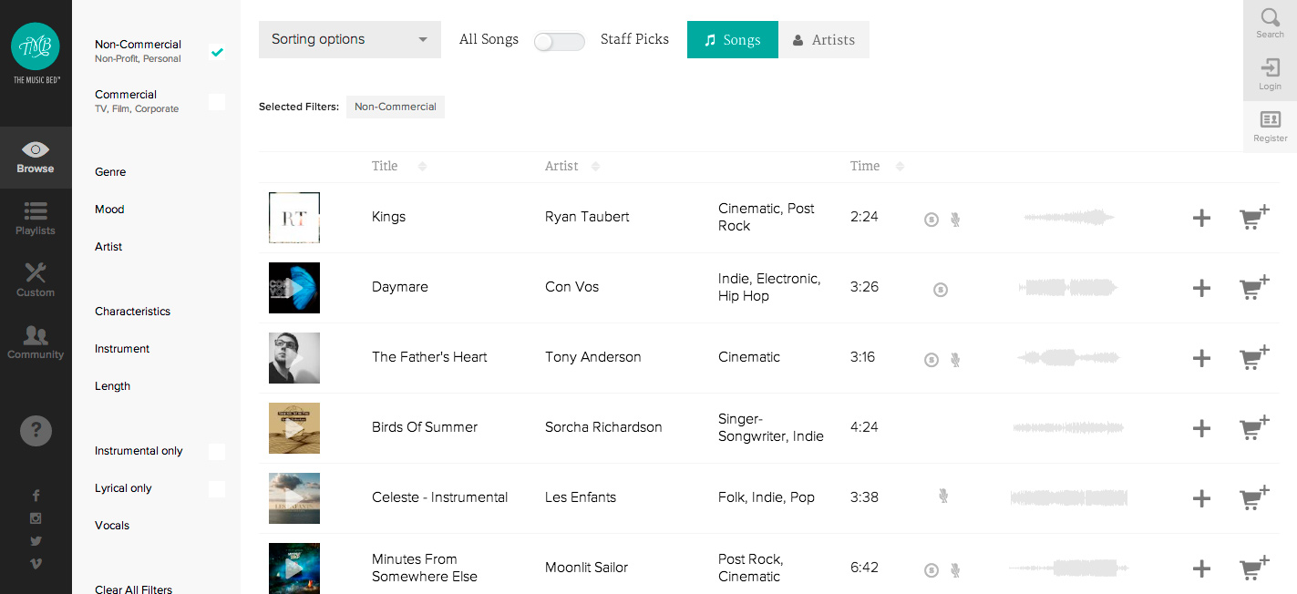Sort by the Time column arrows
The image size is (1297, 594).
[900, 167]
